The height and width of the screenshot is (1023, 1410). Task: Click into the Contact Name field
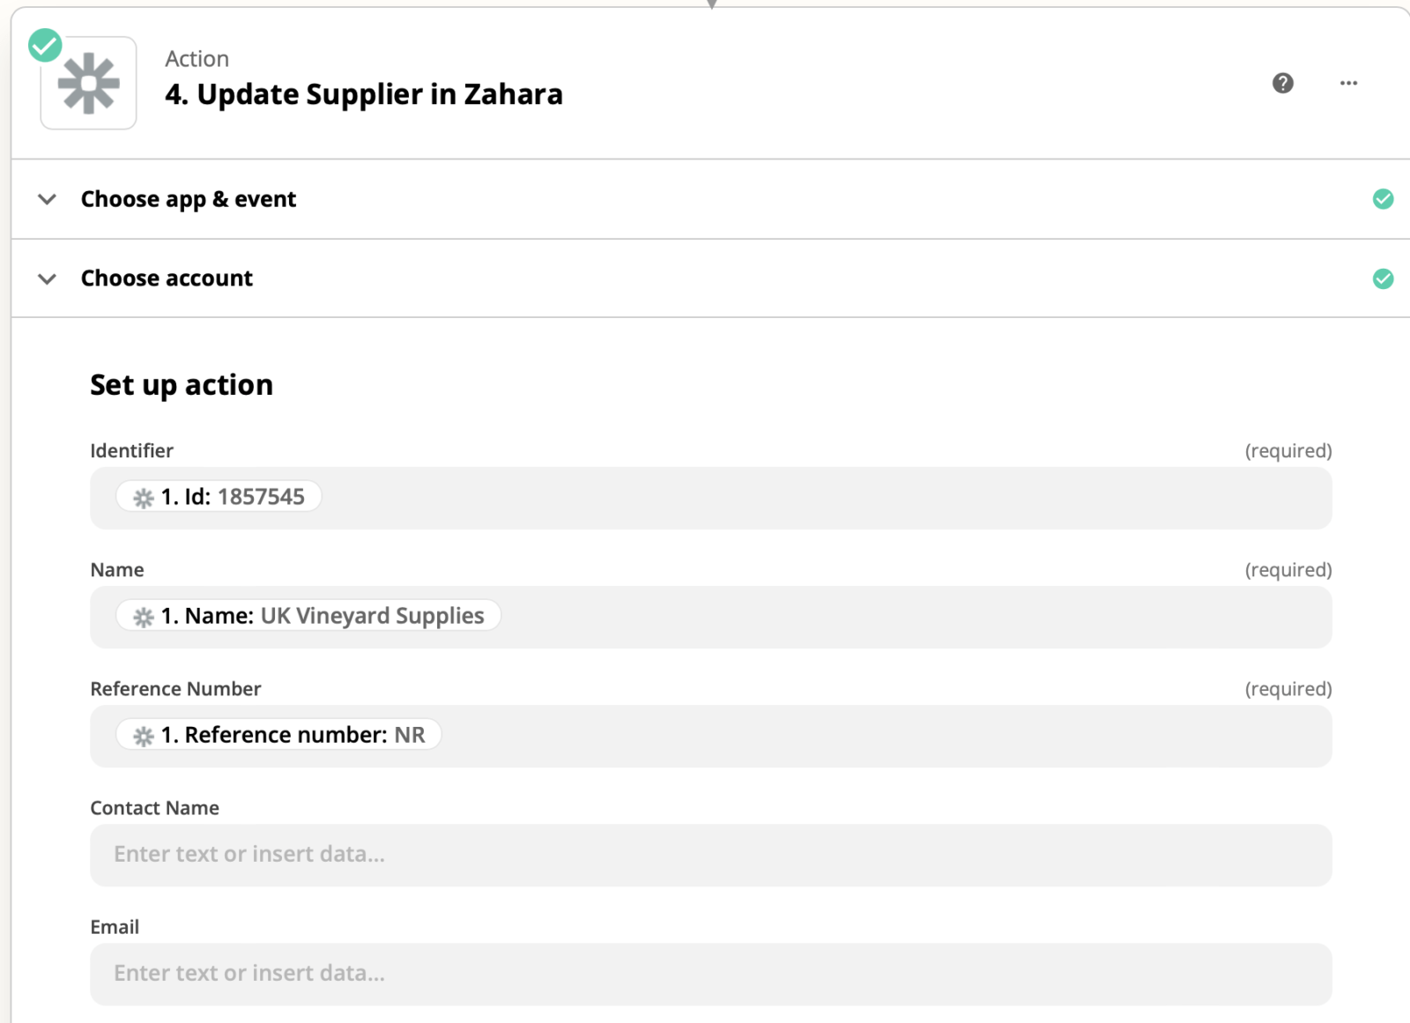710,855
